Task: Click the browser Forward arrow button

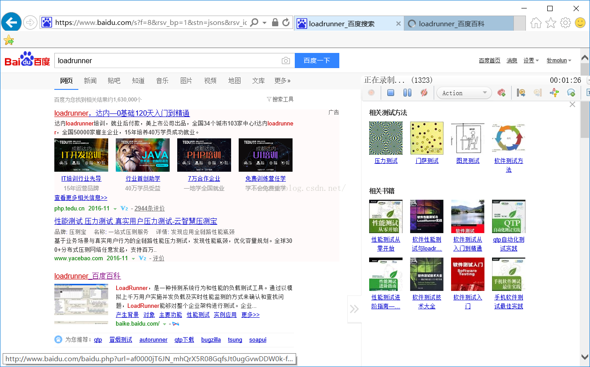Action: coord(30,23)
